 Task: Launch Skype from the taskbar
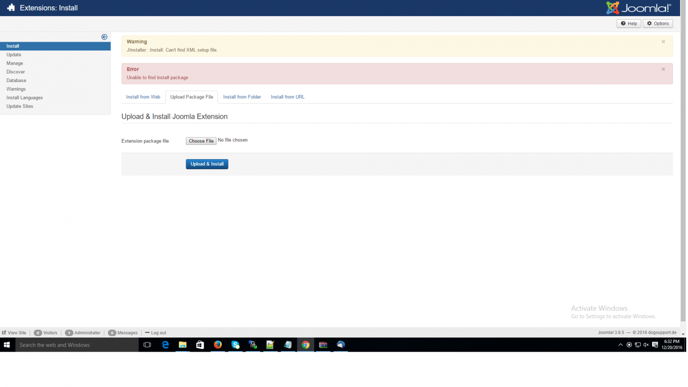tap(235, 345)
